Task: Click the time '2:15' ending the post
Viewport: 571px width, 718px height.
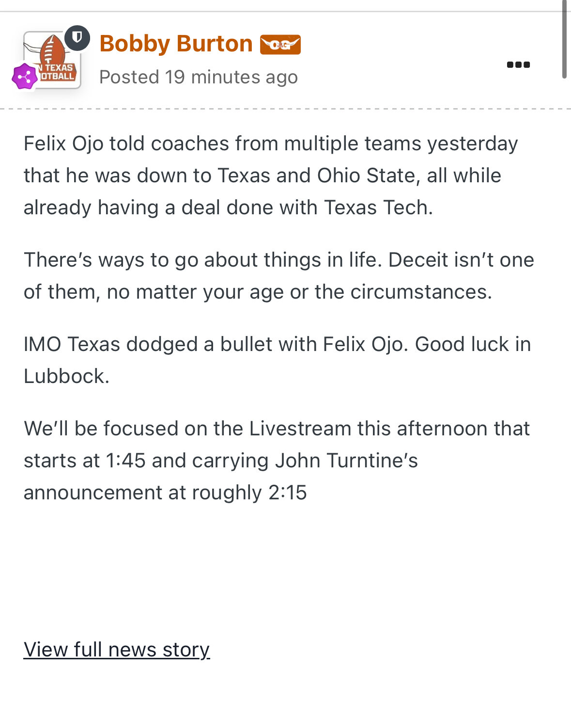Action: 288,493
